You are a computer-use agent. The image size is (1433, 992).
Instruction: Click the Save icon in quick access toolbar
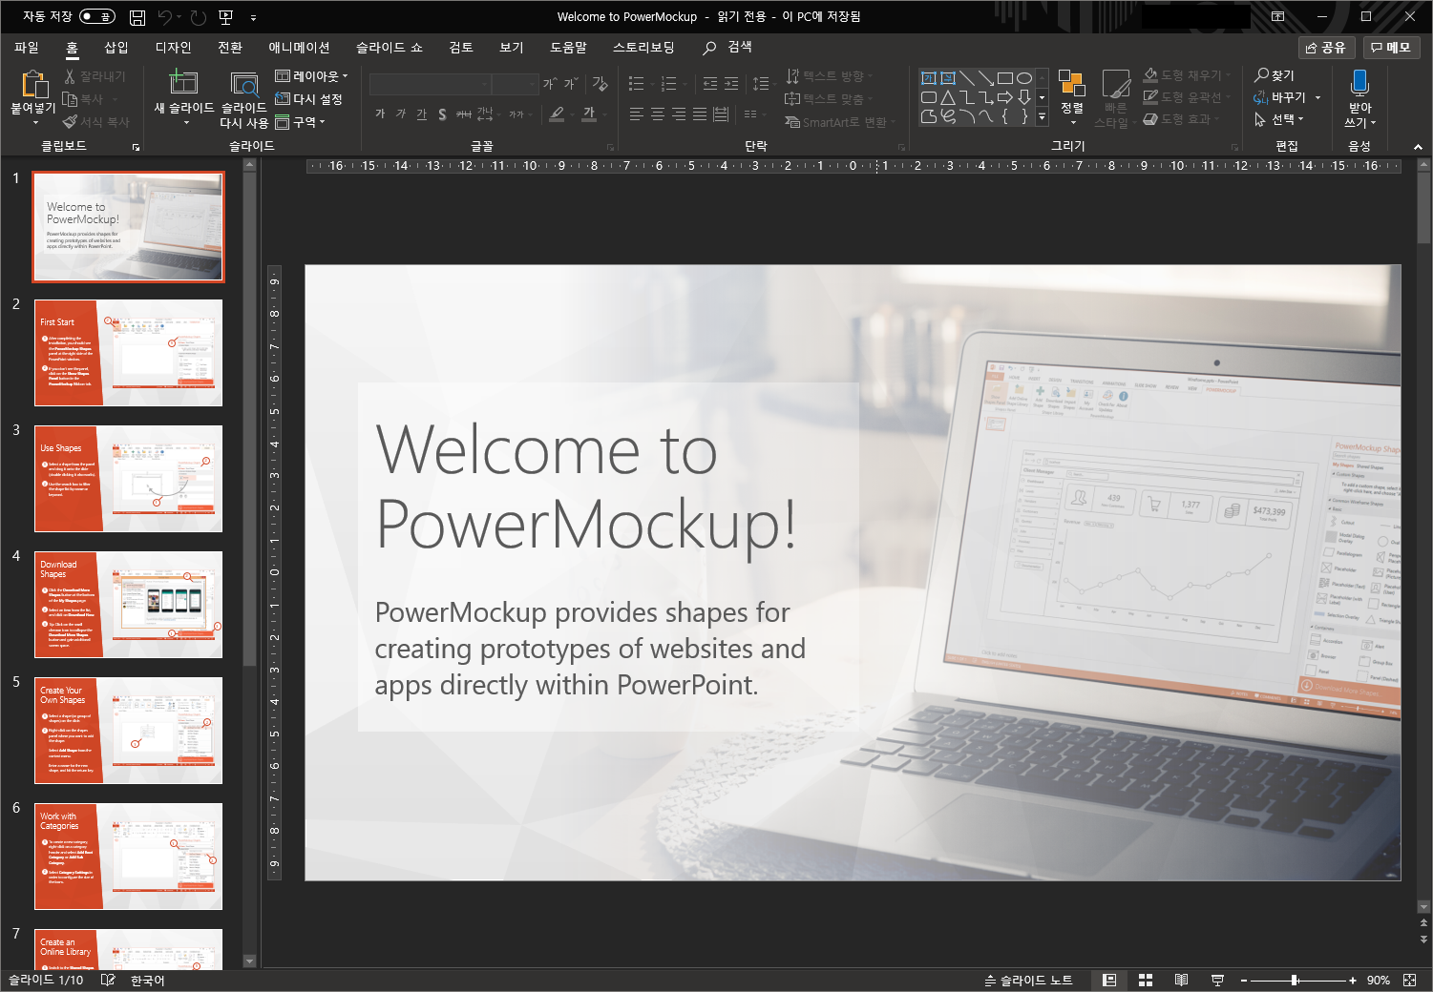(x=137, y=17)
